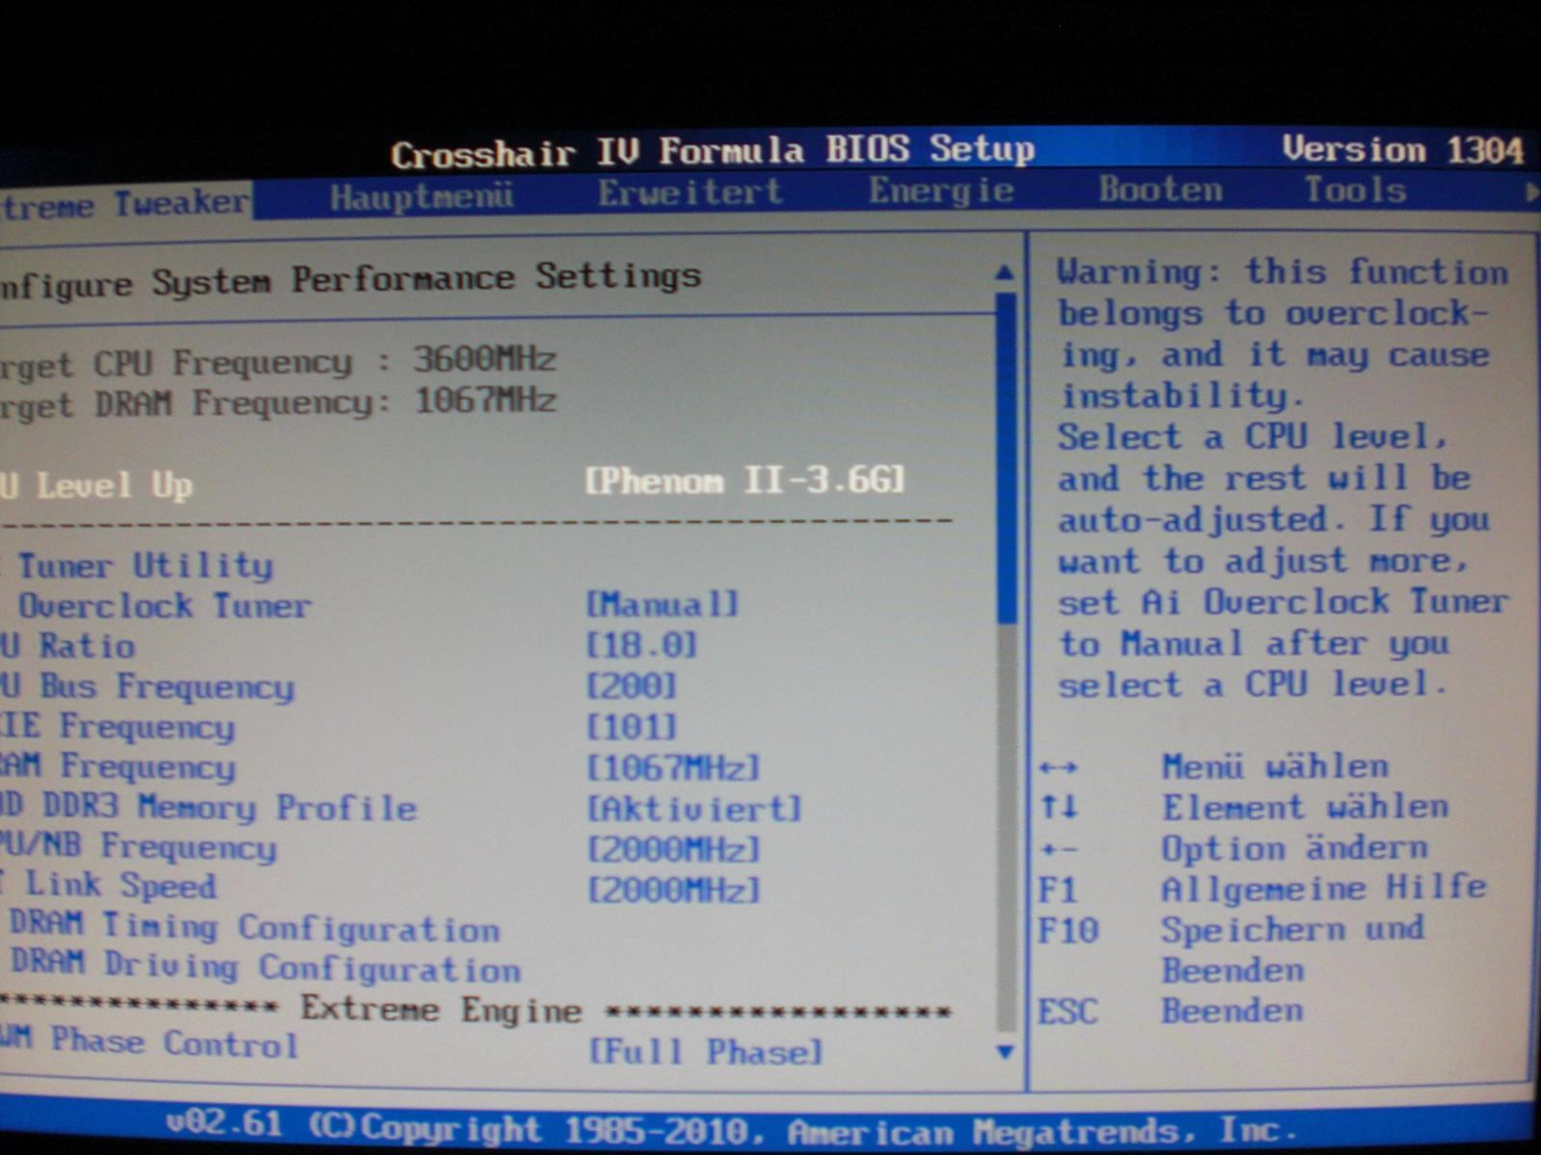Select the CPU Level Up label

pos(96,484)
